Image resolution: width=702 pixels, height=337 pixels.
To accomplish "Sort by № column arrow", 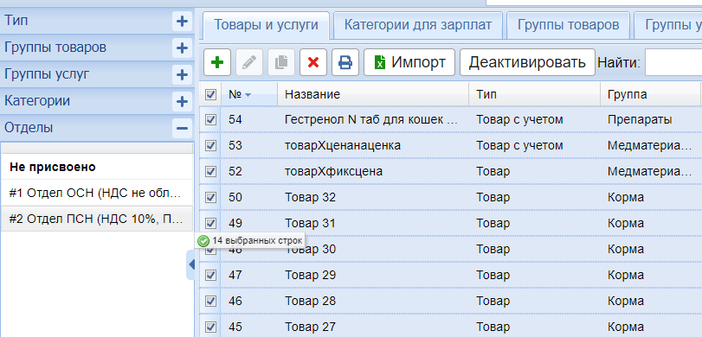I will coord(248,95).
